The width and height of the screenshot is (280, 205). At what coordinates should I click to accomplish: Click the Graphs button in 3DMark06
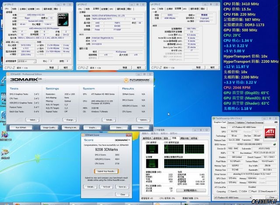(92, 127)
